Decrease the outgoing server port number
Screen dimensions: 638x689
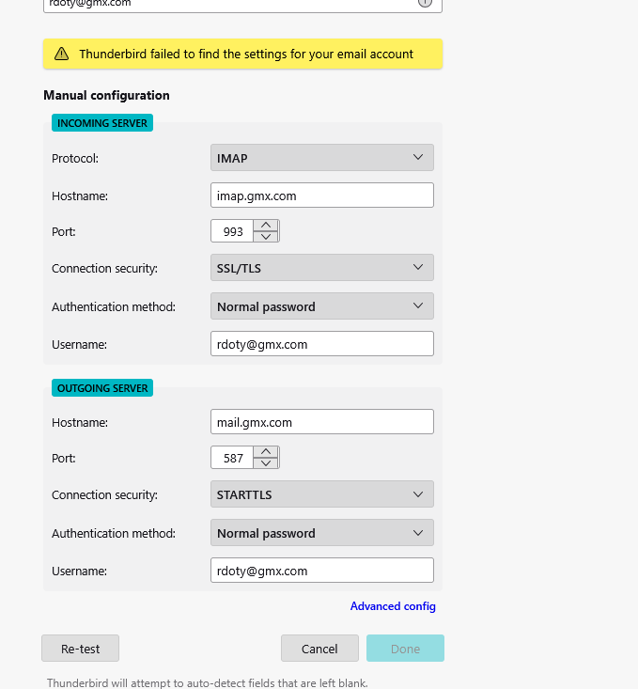(x=267, y=463)
